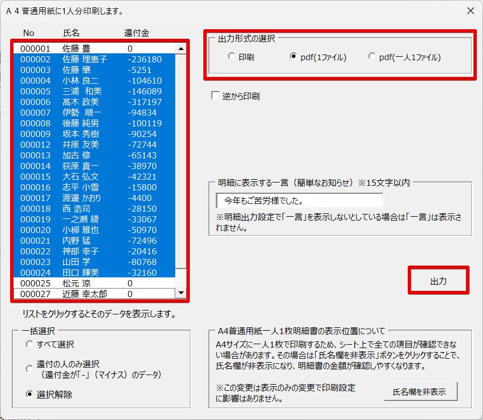Select the 選択解除 radio button

point(30,395)
